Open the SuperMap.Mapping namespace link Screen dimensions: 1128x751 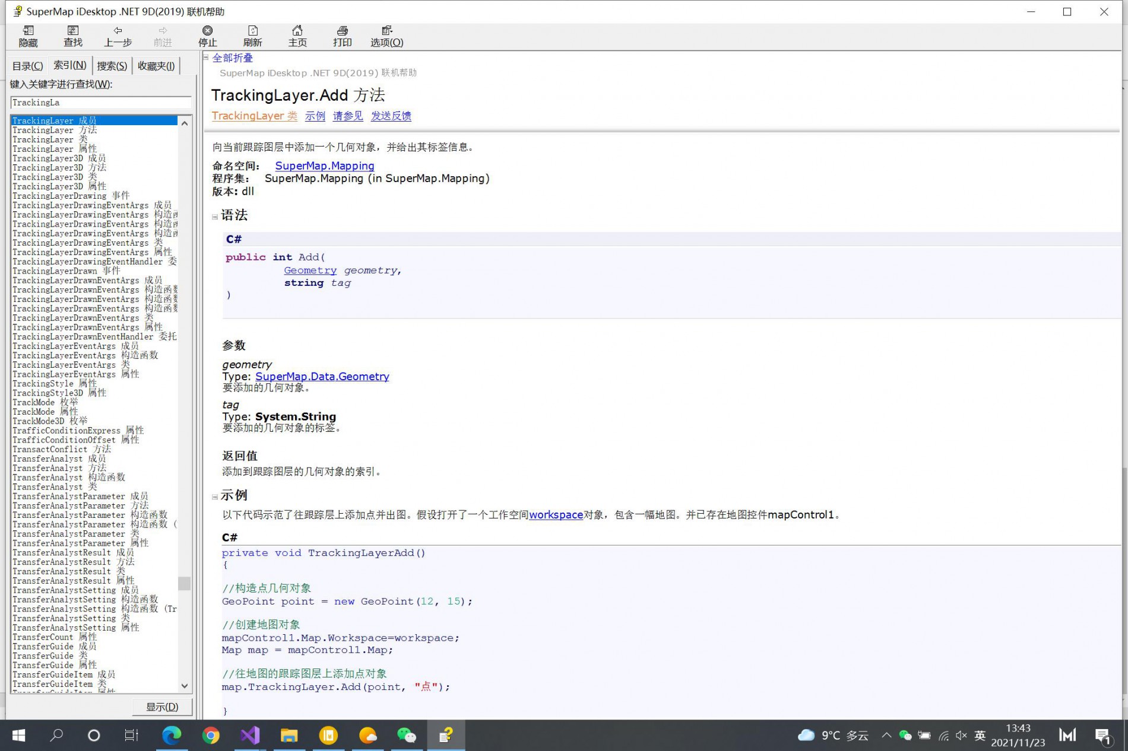click(325, 166)
